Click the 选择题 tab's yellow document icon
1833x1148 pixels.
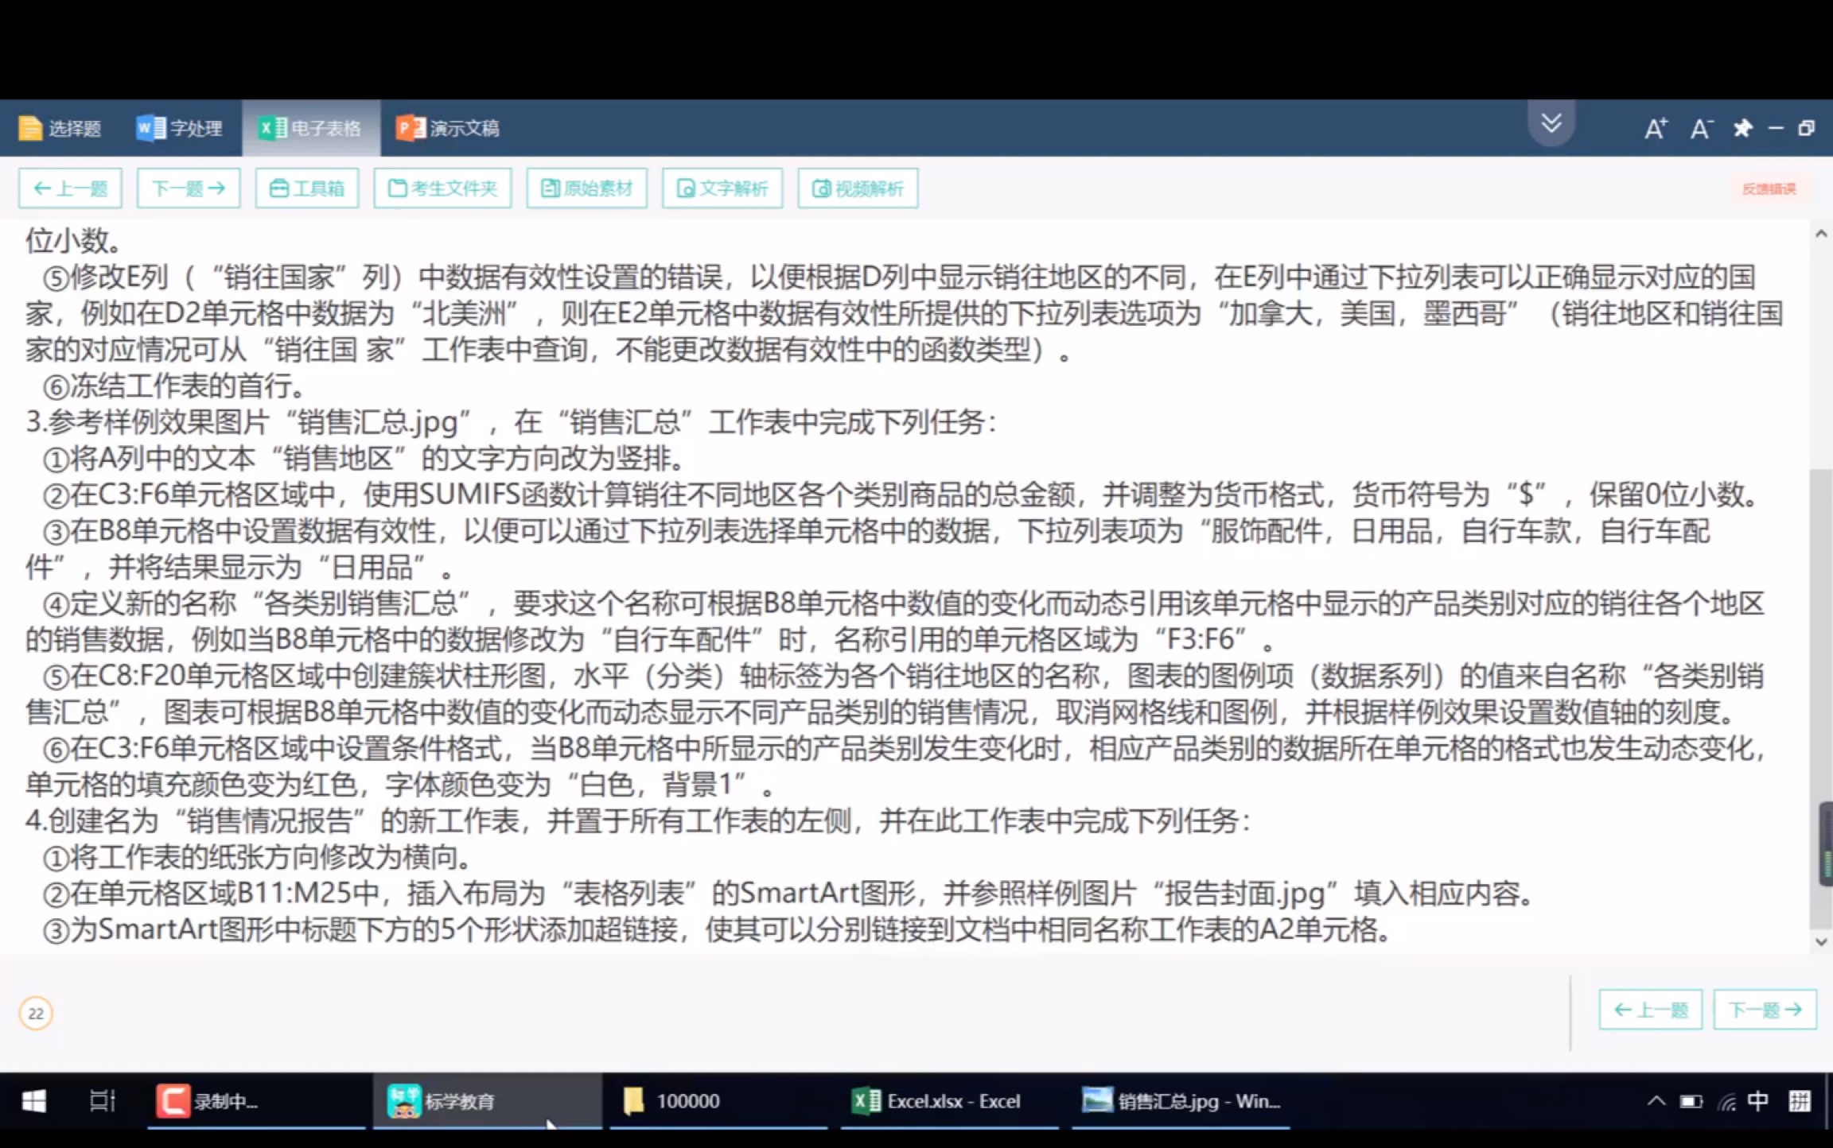pos(30,128)
